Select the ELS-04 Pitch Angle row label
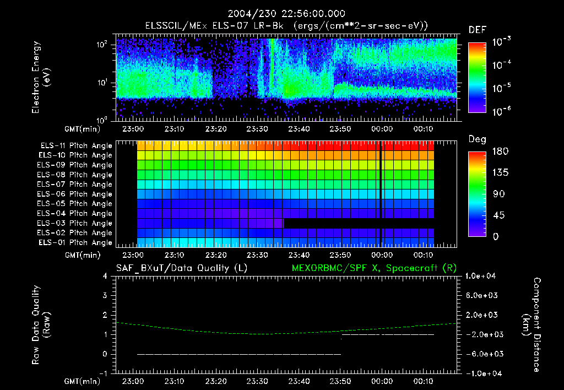The height and width of the screenshot is (390, 564). coord(74,213)
